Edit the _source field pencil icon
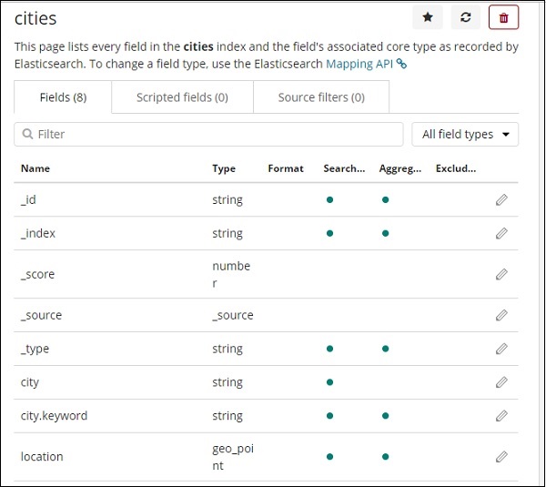The width and height of the screenshot is (546, 487). [501, 315]
